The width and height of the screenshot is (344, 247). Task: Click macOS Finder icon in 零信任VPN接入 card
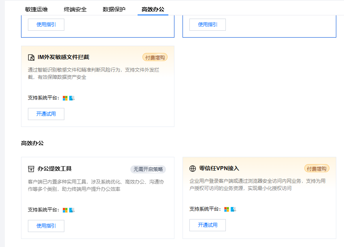coord(233,209)
